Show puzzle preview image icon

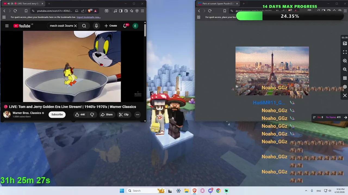[345, 43]
